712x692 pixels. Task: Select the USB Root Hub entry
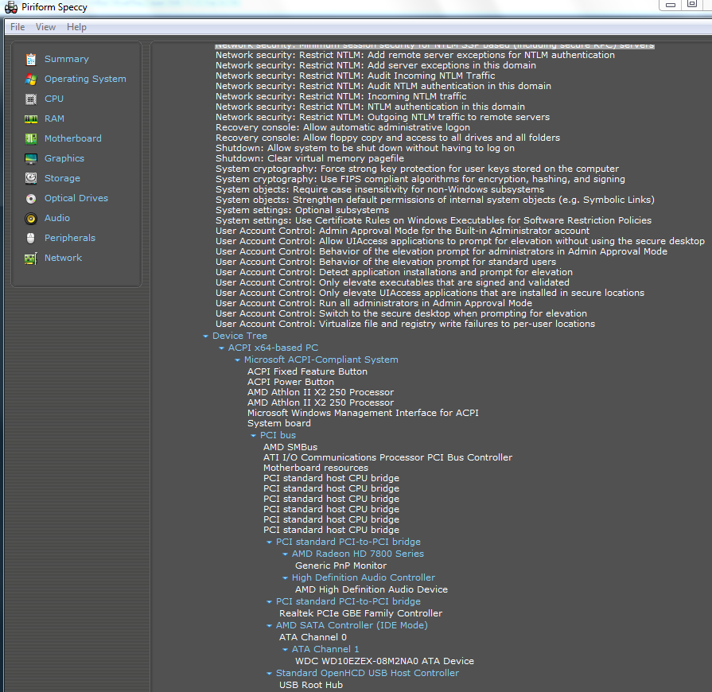tap(311, 685)
